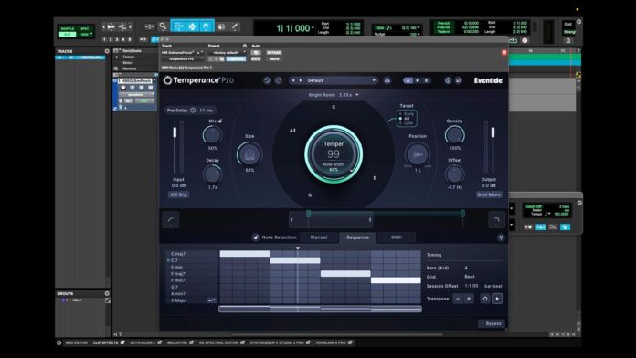Load previous Temperance preset with left arrow

pyautogui.click(x=293, y=80)
